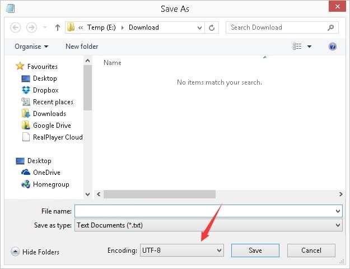This screenshot has width=350, height=269.
Task: Click the Back navigation arrow
Action: coord(16,27)
